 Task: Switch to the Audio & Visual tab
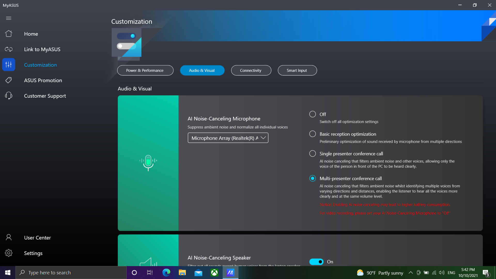coord(202,70)
